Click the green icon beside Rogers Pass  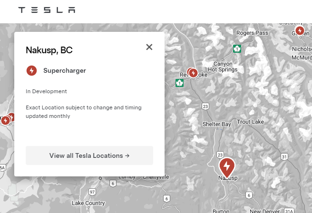point(237,48)
